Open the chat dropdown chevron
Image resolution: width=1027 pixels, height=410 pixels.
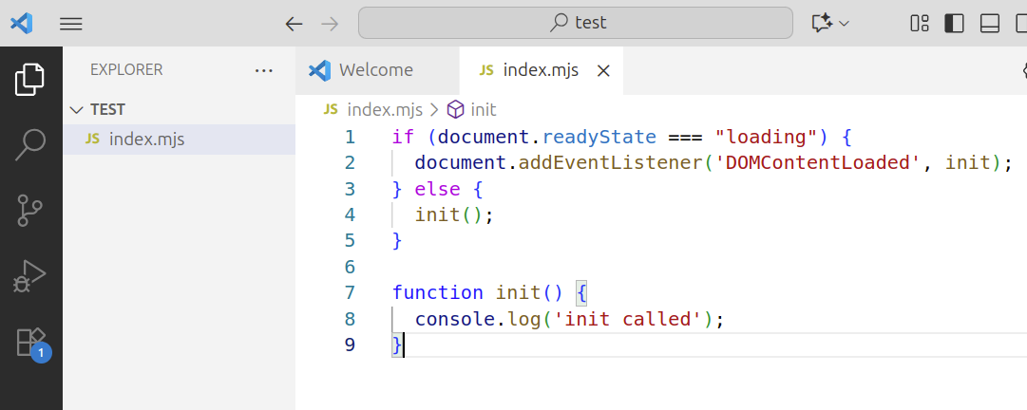click(x=844, y=24)
